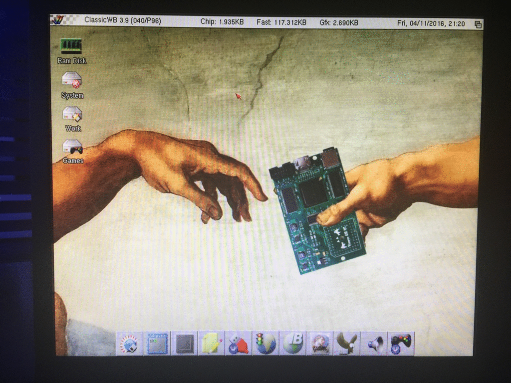The height and width of the screenshot is (383, 511).
Task: Open the yellow notepad with pencil icon
Action: (x=212, y=344)
